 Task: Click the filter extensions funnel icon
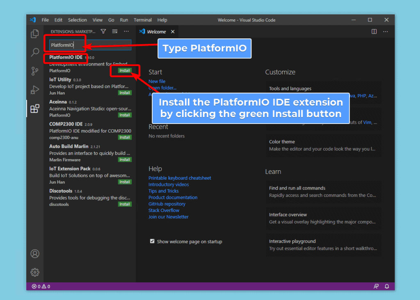click(103, 32)
